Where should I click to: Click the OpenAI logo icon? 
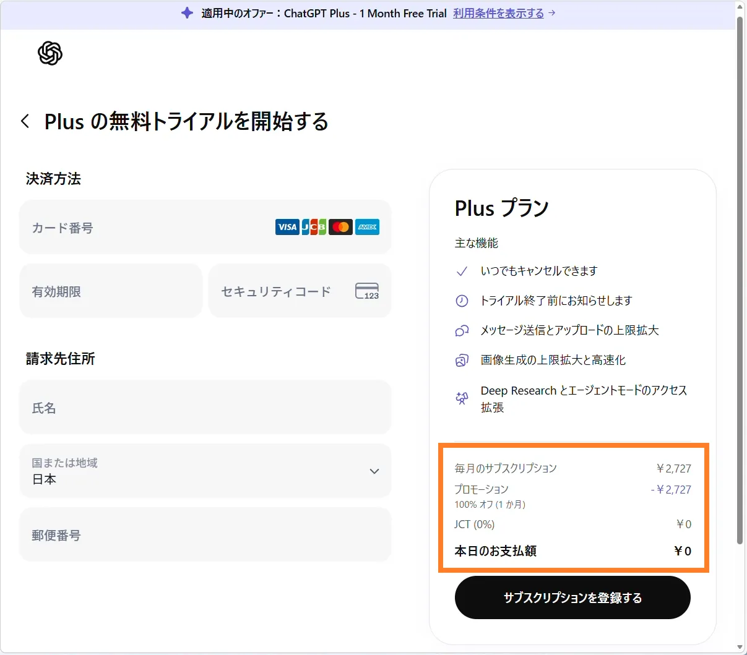50,53
